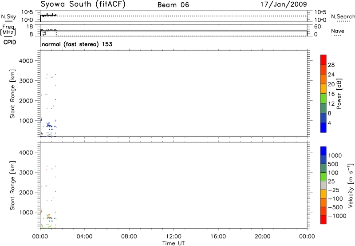355x246 pixels.
Task: Click the 'Velocity [m s-1]' colorbar label
Action: pos(351,185)
